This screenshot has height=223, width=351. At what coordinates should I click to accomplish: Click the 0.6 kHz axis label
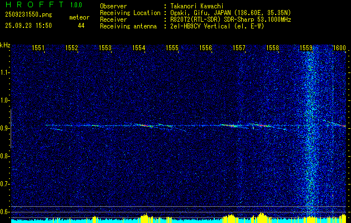tap(5, 212)
